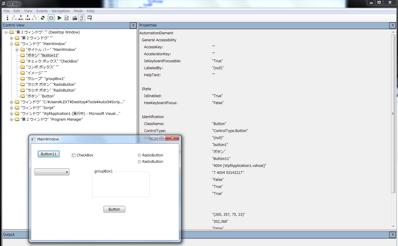This screenshot has height=246, width=398.
Task: Expand the "Program Manager" tree node
Action: [x=12, y=120]
